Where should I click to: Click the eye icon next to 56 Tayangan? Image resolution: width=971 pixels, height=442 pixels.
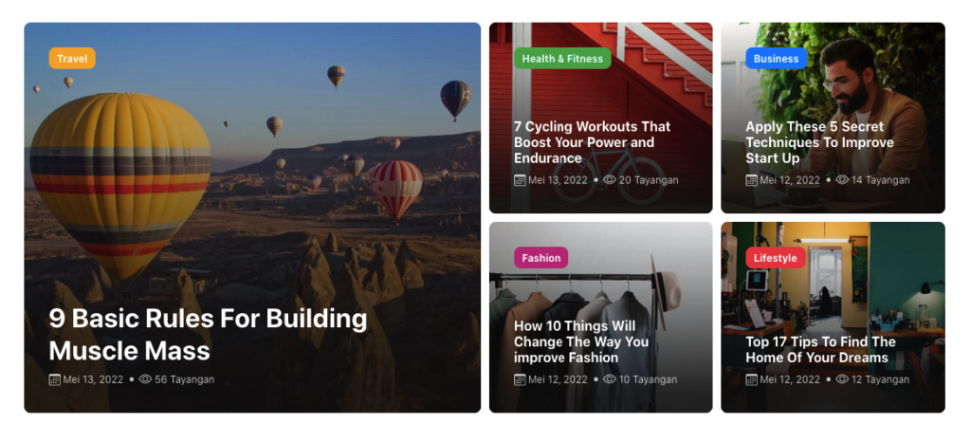[145, 379]
